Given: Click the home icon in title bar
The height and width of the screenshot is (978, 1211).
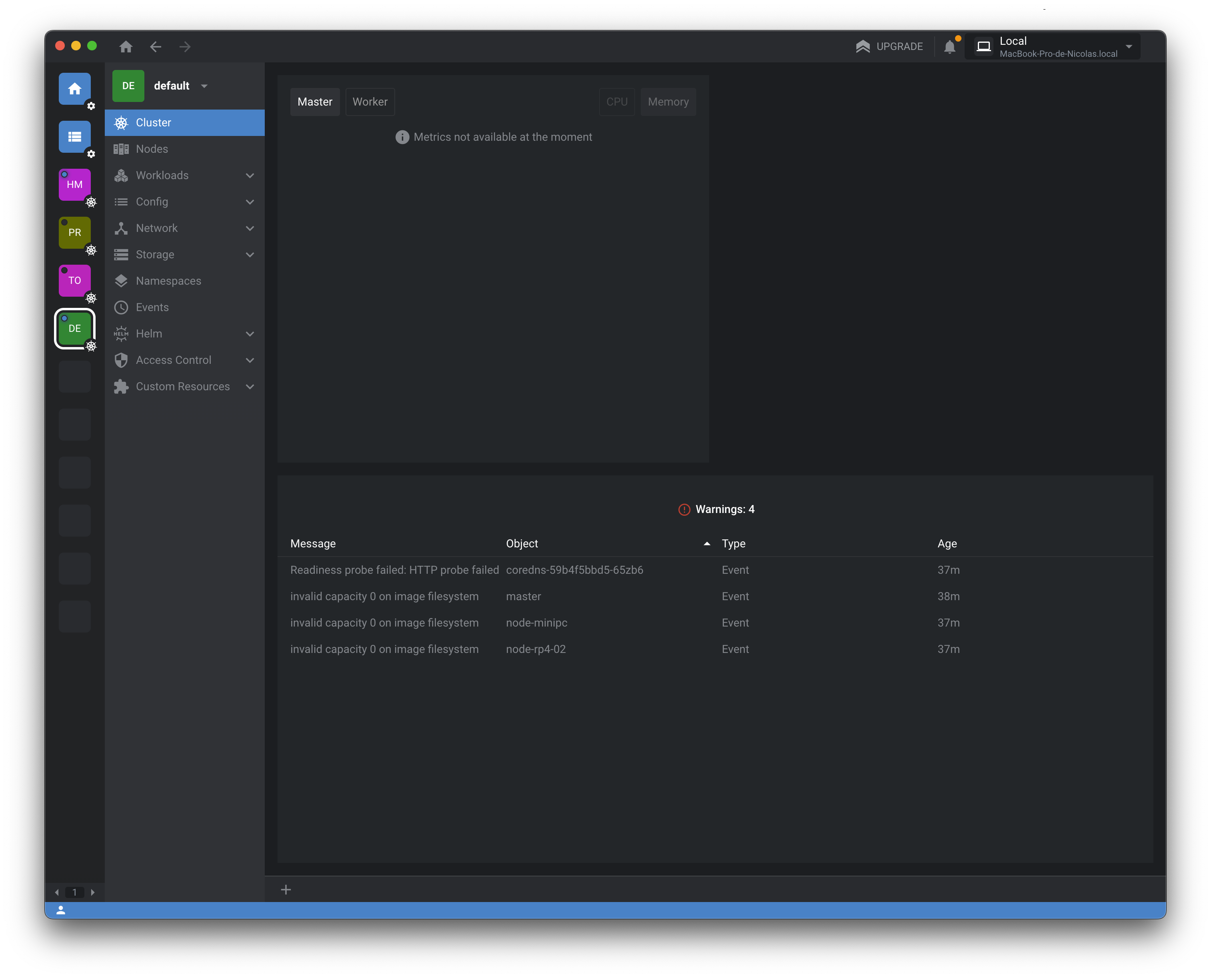Looking at the screenshot, I should point(126,47).
